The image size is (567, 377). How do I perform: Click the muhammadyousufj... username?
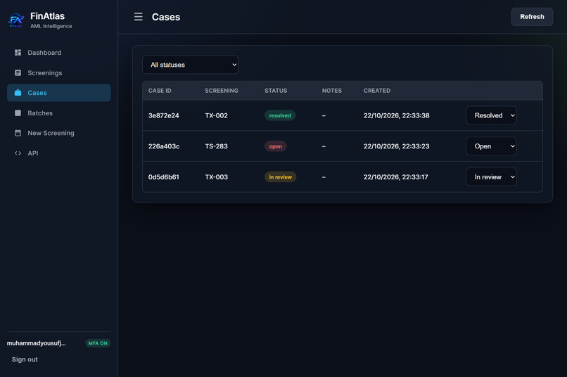(x=37, y=343)
